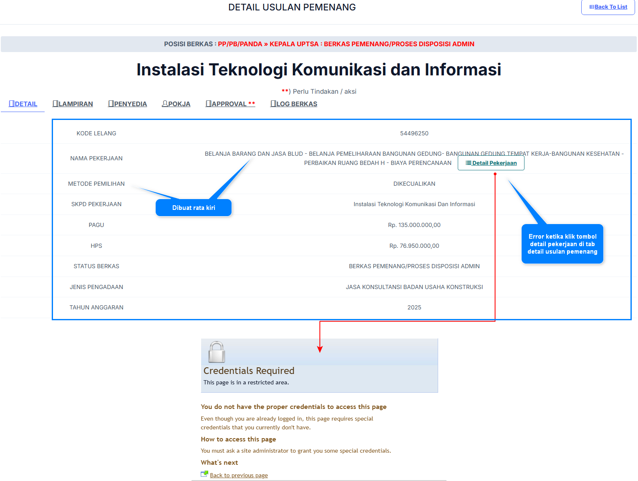This screenshot has width=638, height=481.
Task: Select the amount Rp. 76.950.000,00
Action: [x=414, y=246]
